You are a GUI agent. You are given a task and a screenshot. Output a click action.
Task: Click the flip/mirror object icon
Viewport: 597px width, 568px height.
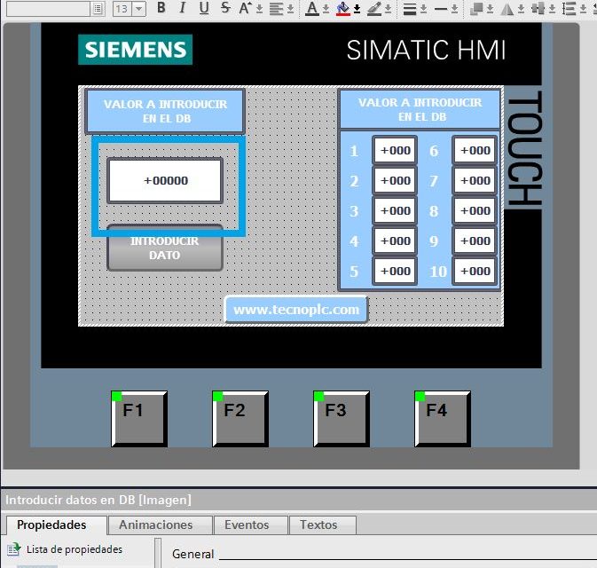click(507, 9)
